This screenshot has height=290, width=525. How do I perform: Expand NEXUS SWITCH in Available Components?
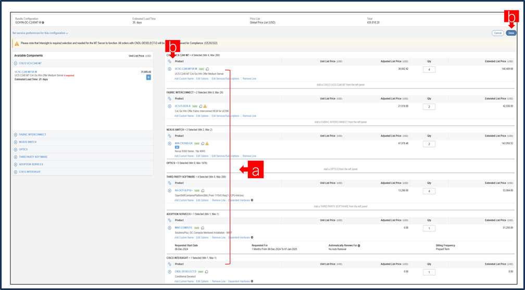click(16, 142)
